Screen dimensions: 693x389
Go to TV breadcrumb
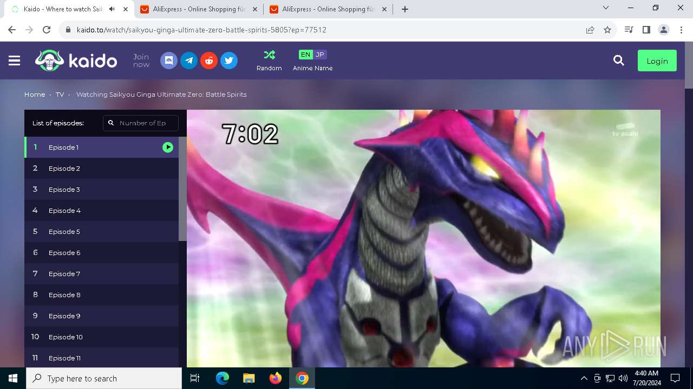click(x=60, y=95)
